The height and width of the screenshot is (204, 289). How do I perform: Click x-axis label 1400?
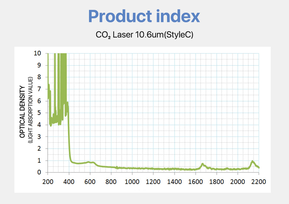click(174, 182)
